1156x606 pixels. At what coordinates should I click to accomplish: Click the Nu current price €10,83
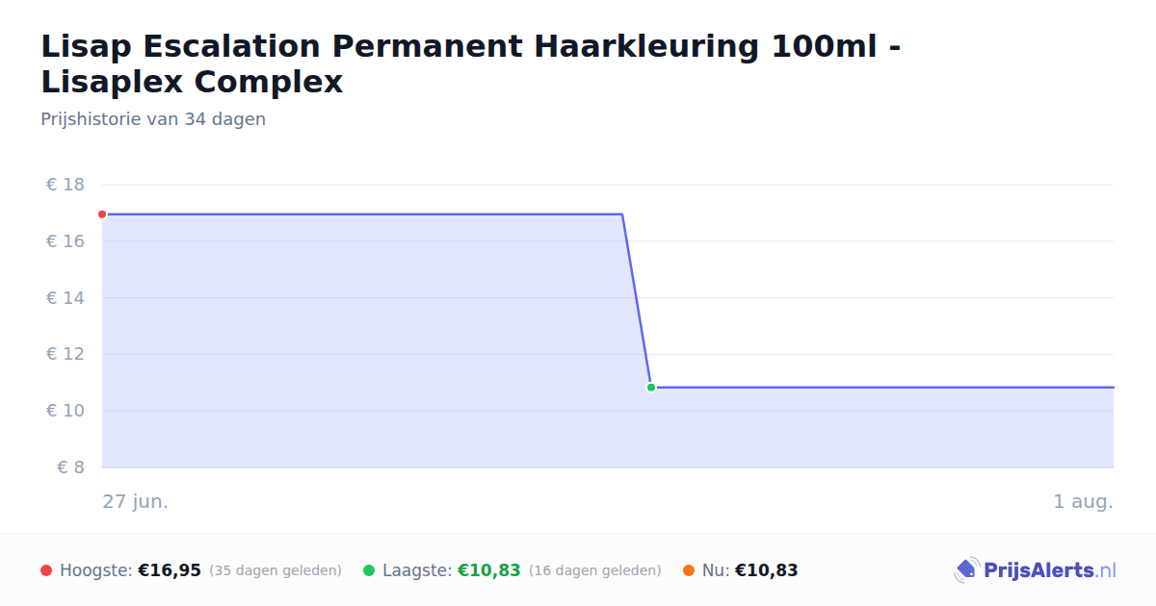tap(766, 570)
